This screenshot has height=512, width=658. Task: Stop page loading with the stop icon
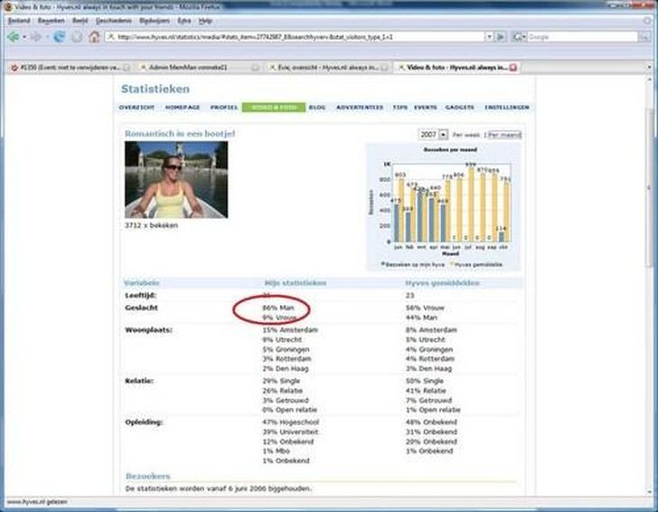pos(77,37)
